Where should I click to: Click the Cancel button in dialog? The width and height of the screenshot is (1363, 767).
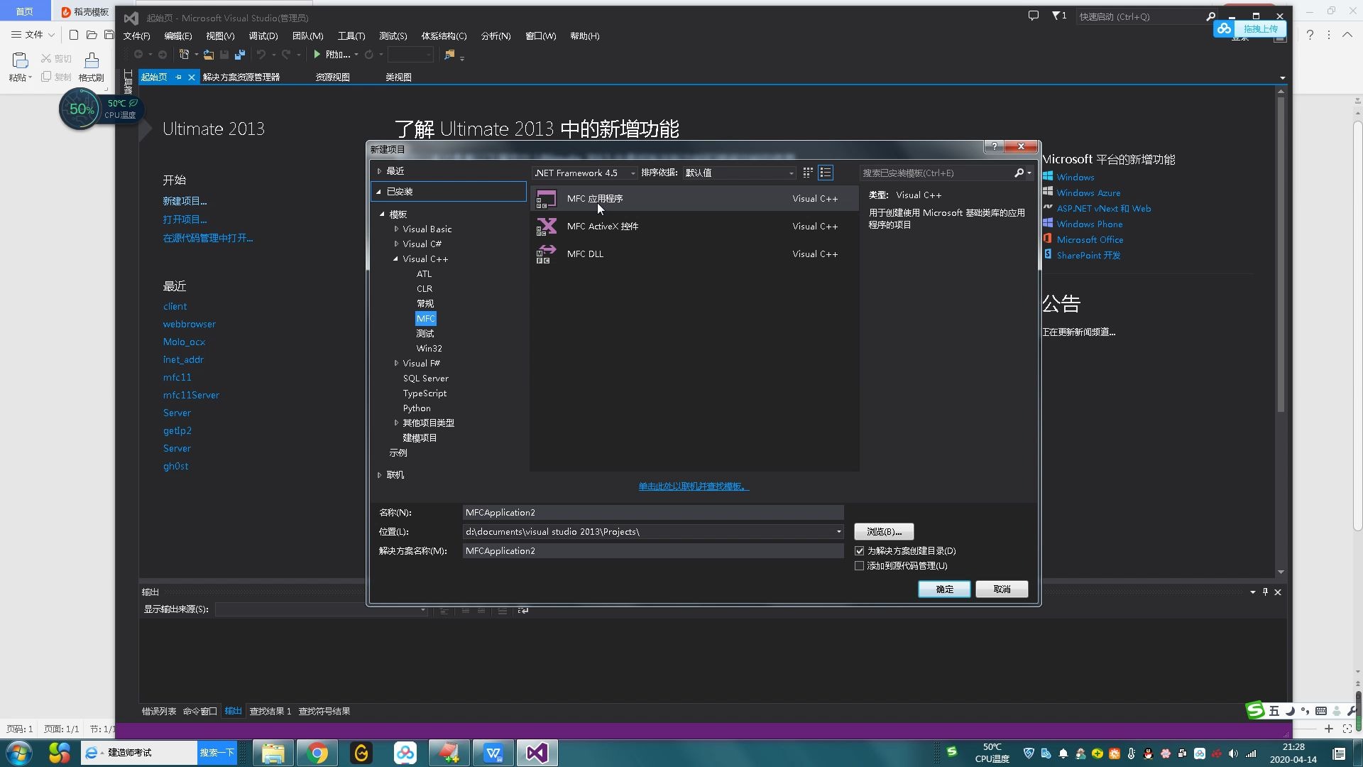point(1002,589)
